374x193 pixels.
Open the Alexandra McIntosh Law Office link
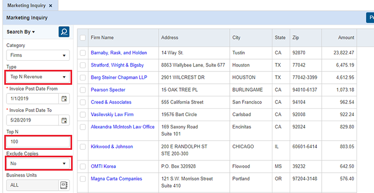click(122, 127)
